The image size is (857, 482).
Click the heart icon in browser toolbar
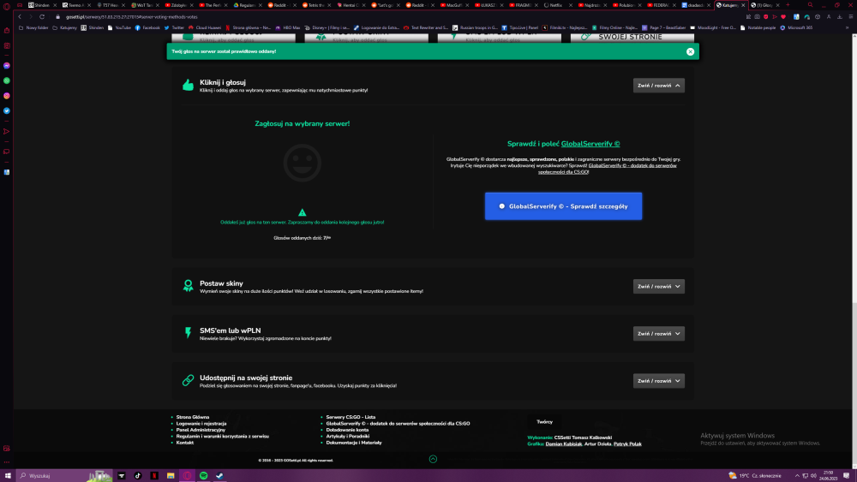783,17
